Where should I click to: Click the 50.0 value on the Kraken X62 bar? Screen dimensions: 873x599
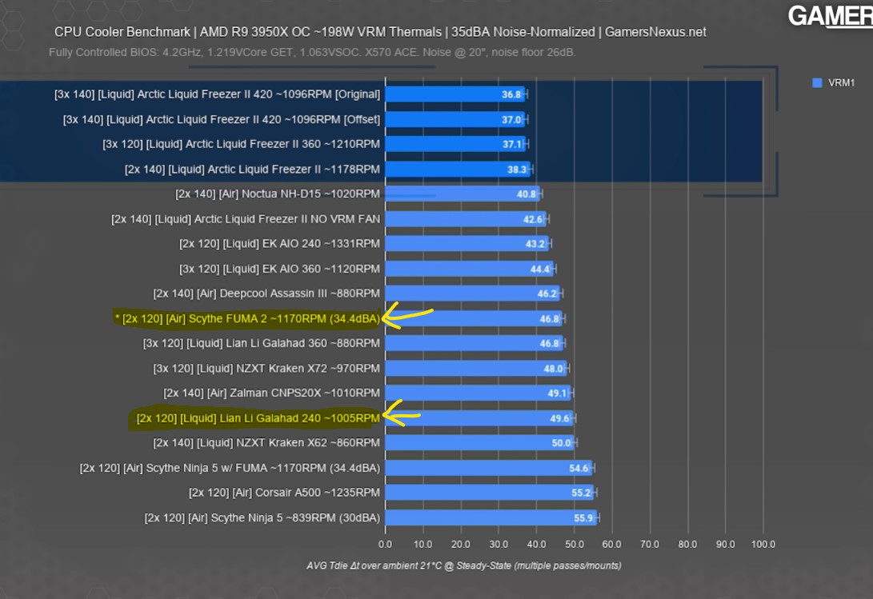(561, 443)
